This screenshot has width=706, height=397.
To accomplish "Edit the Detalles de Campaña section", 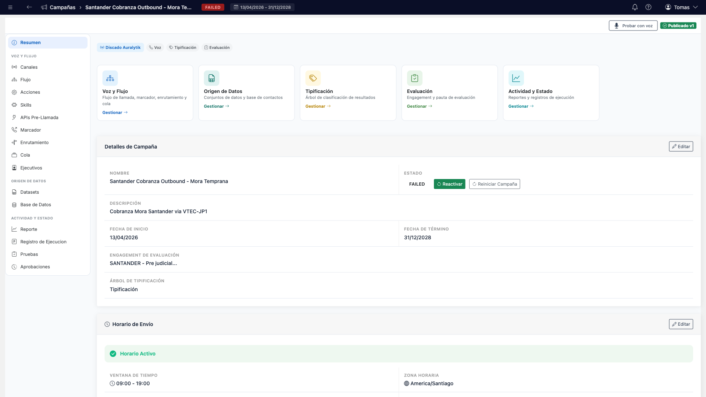I will click(x=681, y=147).
